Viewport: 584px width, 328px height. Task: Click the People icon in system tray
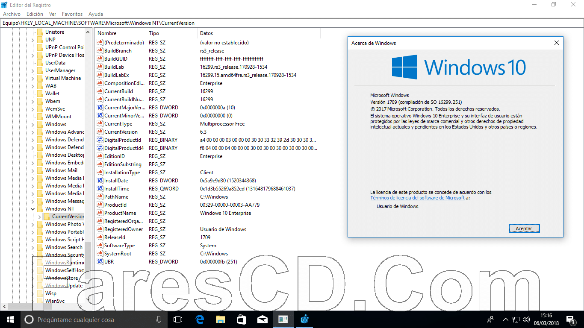click(490, 319)
